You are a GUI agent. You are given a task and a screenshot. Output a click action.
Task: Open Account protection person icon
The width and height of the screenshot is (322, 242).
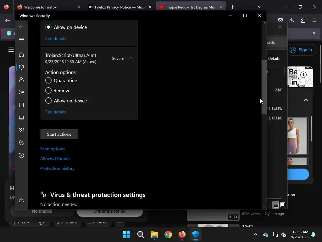pos(21,80)
